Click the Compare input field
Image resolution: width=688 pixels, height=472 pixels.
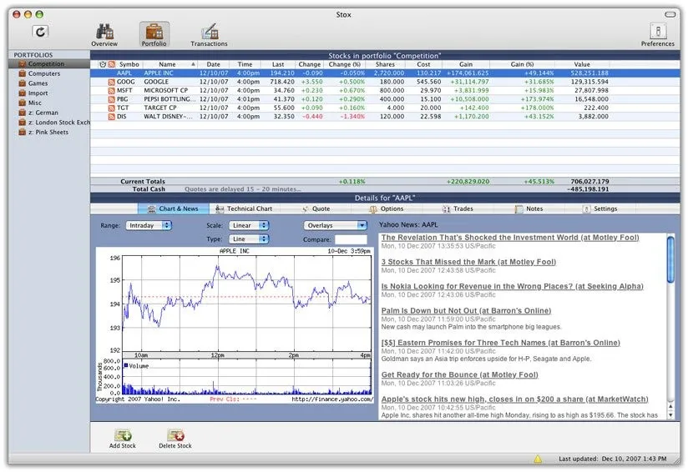tap(351, 239)
